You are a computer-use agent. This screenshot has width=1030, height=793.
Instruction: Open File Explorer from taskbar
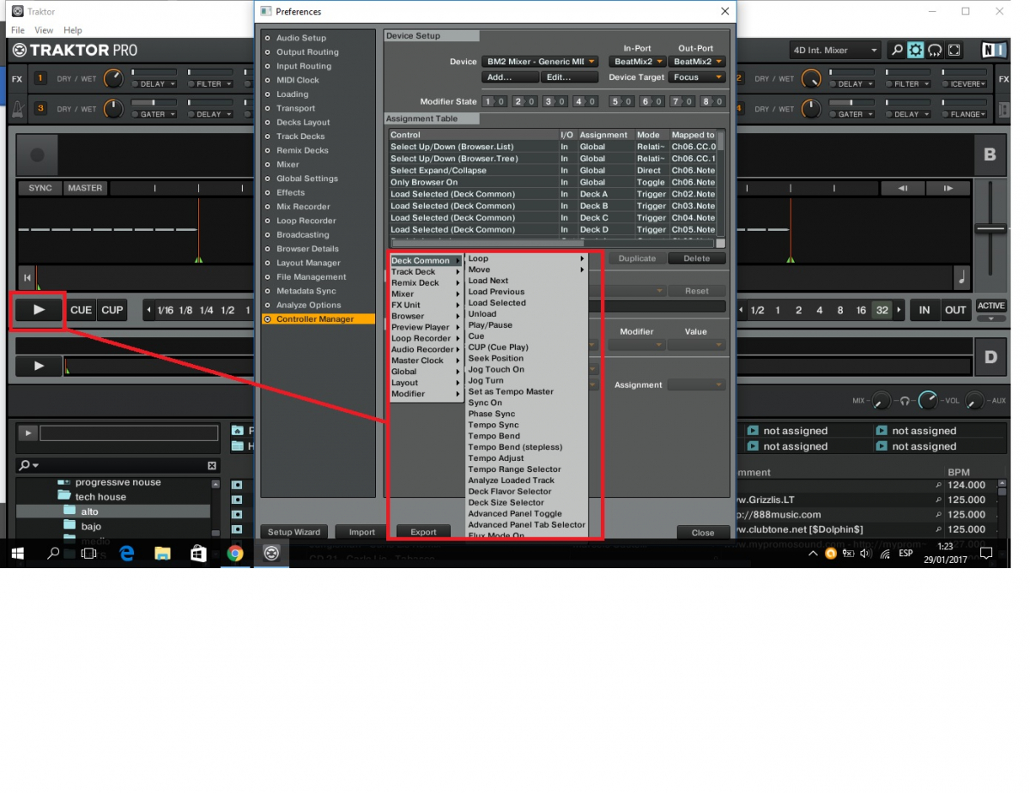click(x=162, y=554)
